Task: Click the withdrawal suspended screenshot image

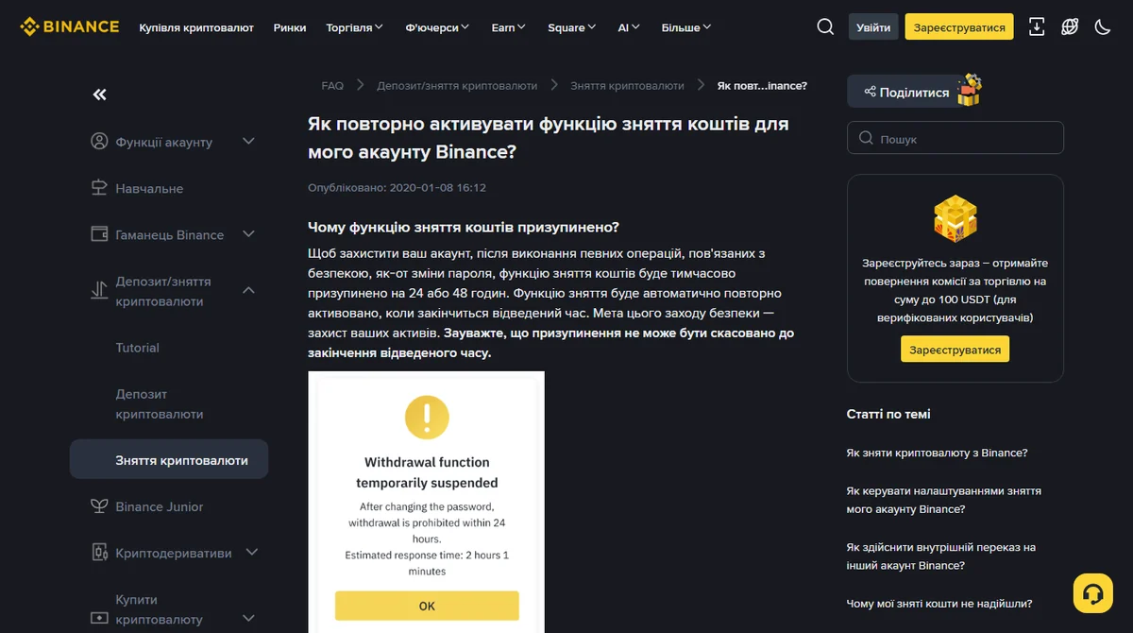Action: click(426, 502)
